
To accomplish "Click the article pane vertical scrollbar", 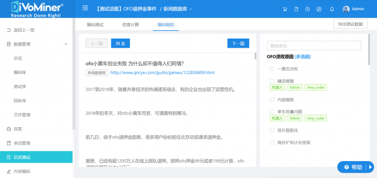I will pyautogui.click(x=255, y=56).
